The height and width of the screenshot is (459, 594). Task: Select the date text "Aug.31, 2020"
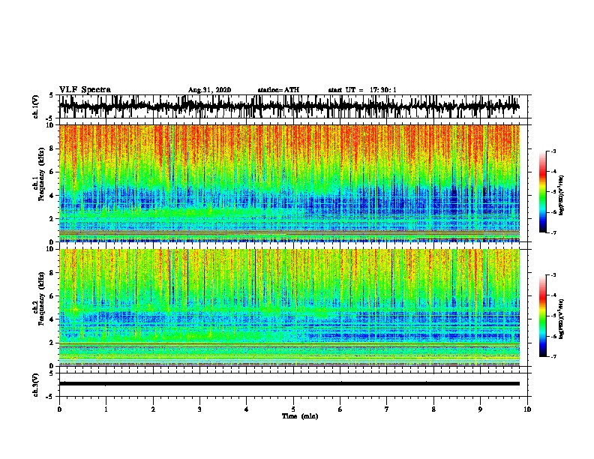click(209, 90)
